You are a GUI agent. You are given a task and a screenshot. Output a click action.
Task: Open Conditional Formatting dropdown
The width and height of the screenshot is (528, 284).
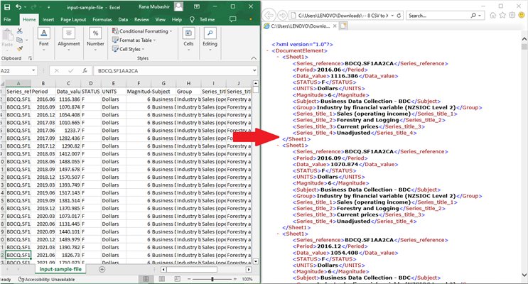(141, 31)
